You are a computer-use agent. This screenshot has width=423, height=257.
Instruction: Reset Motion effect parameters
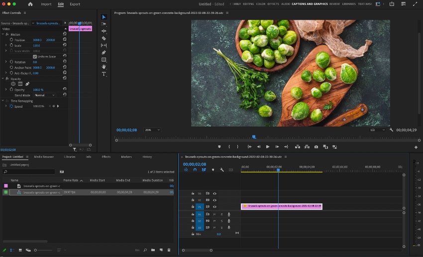tap(65, 34)
